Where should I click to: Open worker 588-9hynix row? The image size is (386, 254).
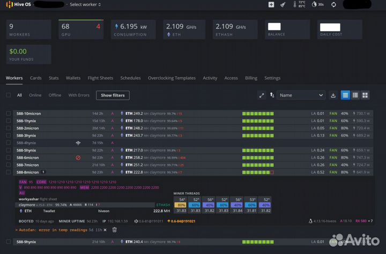point(27,242)
